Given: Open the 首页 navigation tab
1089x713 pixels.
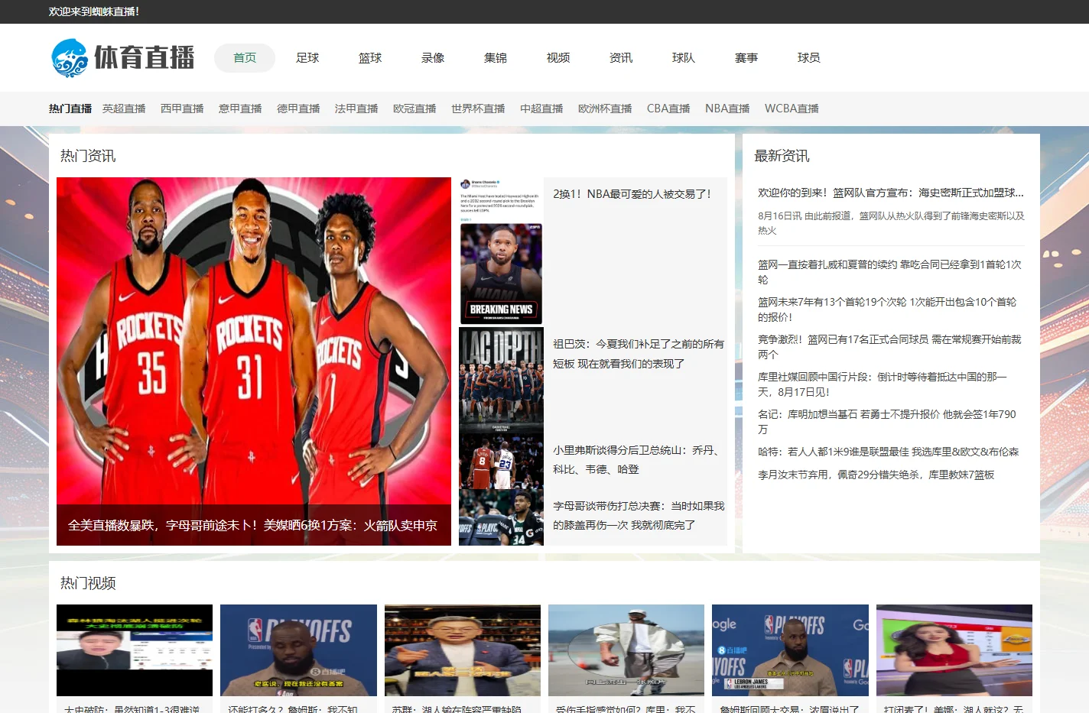Looking at the screenshot, I should (245, 58).
